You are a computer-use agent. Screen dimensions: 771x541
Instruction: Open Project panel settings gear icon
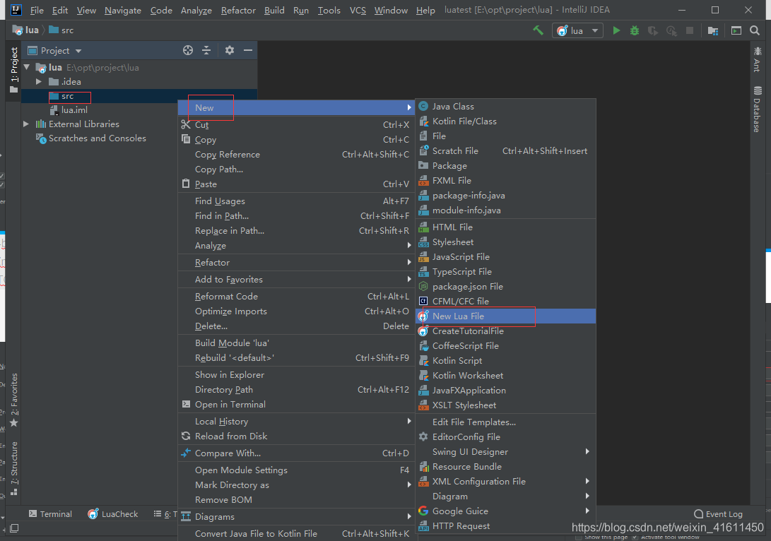[229, 50]
